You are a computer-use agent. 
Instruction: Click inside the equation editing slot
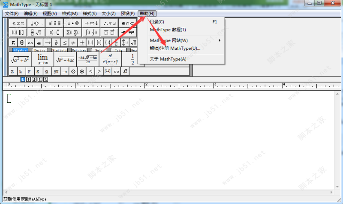click(x=9, y=98)
